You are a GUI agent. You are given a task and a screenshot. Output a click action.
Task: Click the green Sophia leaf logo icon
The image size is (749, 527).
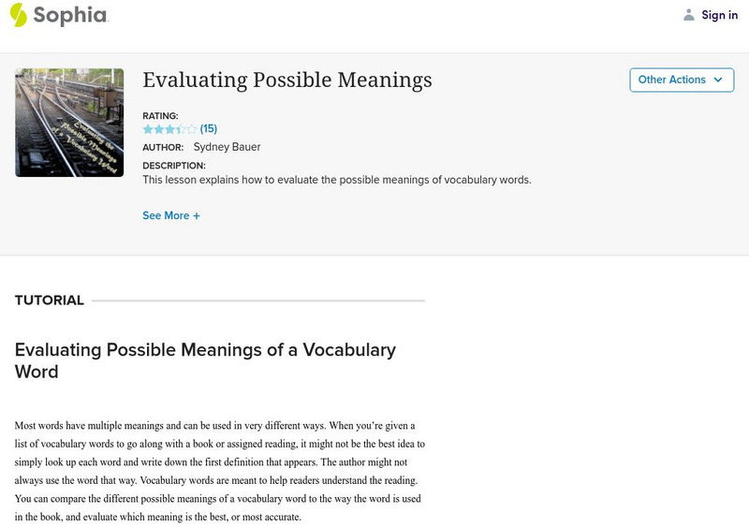point(19,15)
